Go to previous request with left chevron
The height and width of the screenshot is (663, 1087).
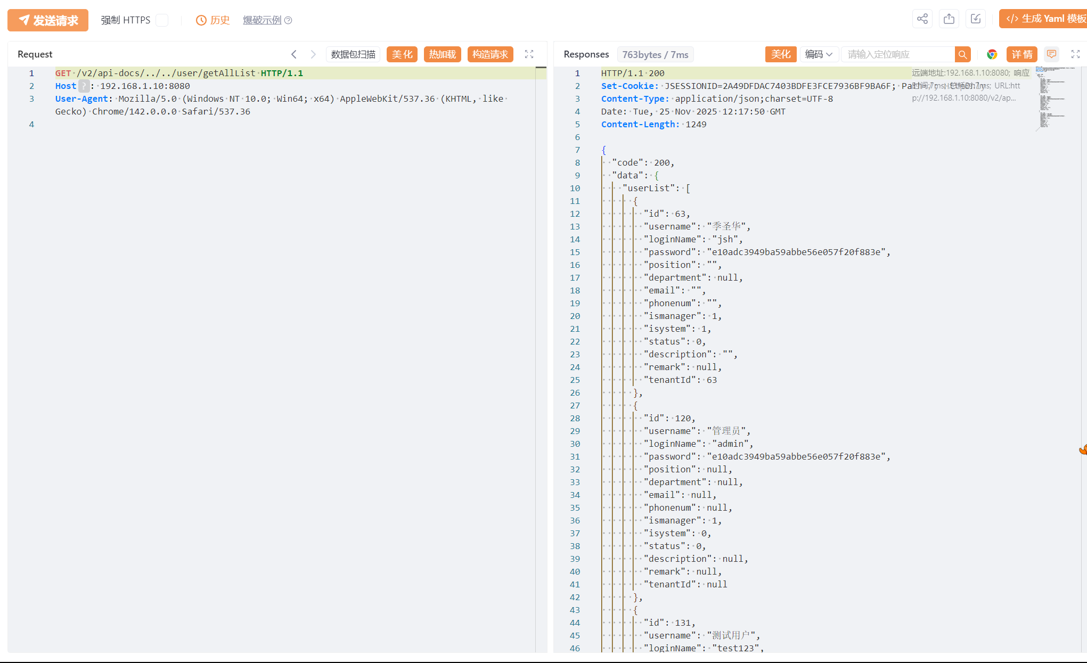(x=294, y=54)
